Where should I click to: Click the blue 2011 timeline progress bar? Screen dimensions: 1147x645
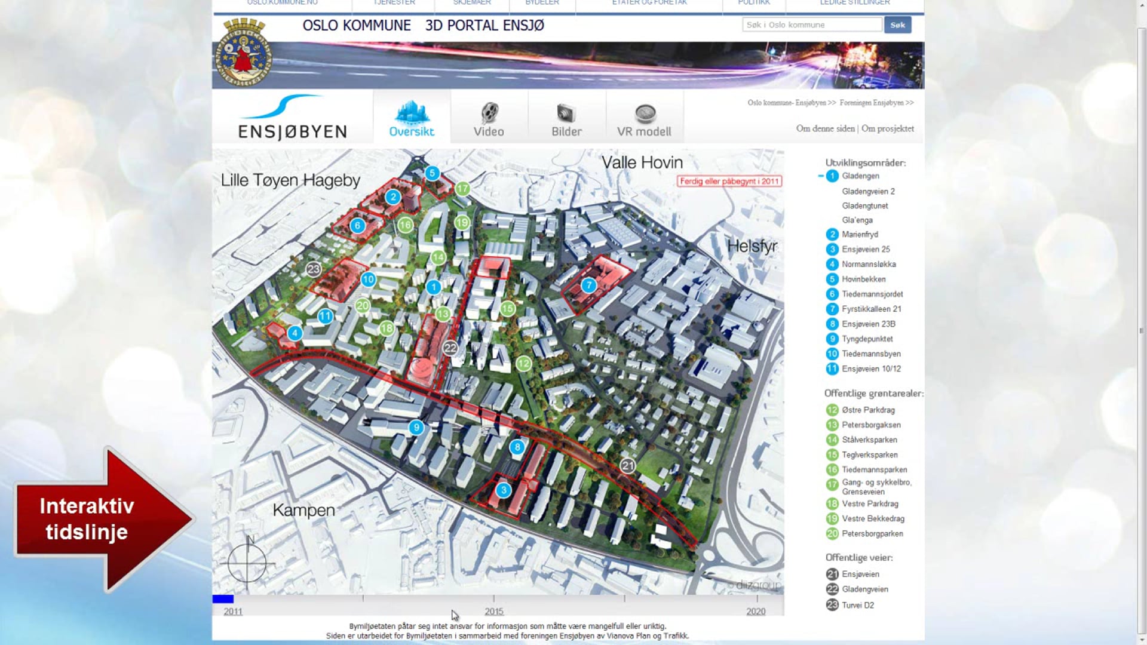223,599
